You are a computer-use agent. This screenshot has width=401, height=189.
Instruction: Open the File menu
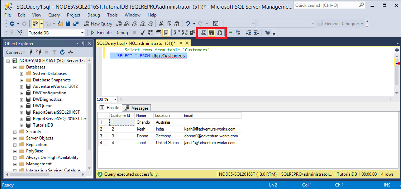click(8, 15)
